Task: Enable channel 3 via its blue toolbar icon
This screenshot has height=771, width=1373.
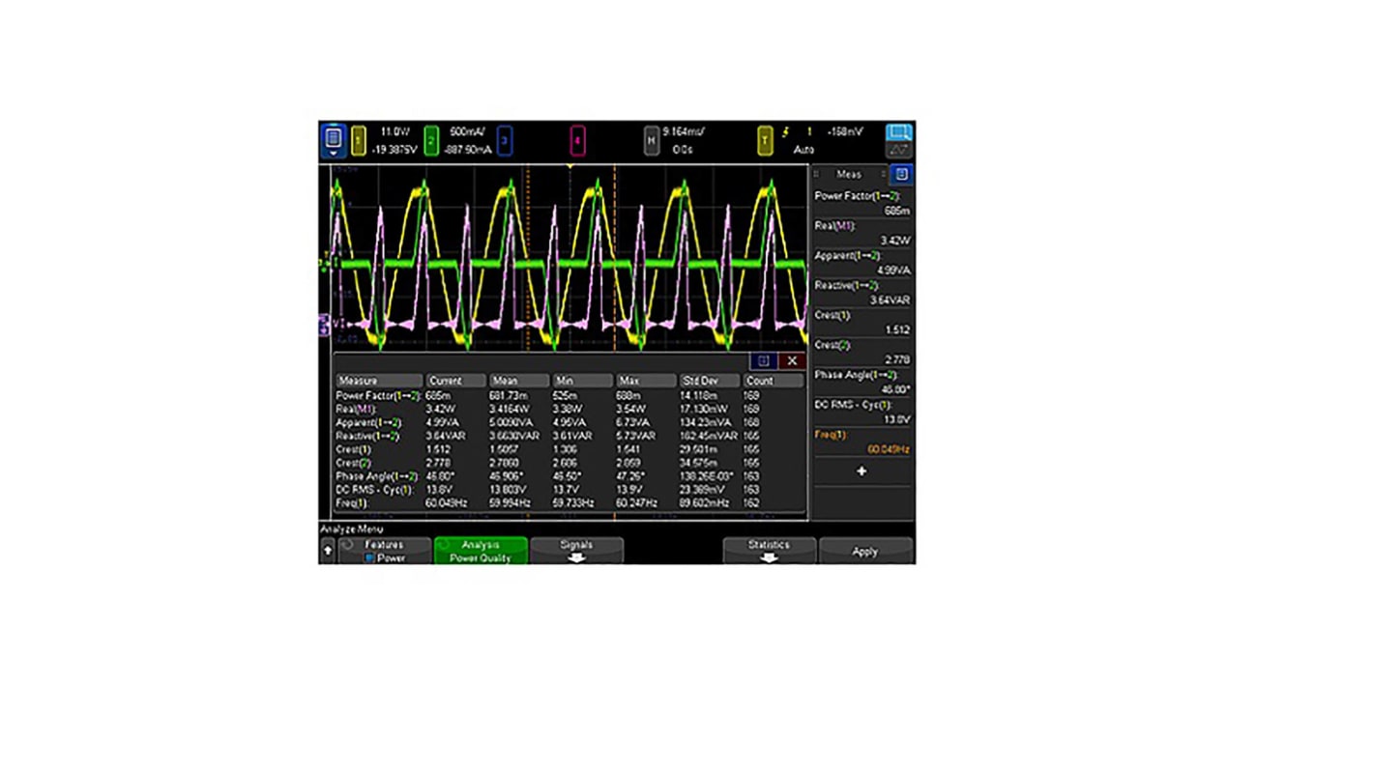Action: pyautogui.click(x=506, y=140)
